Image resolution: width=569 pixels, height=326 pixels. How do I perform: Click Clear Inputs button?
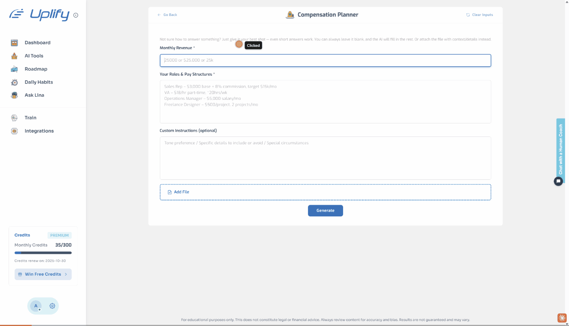[x=480, y=15]
